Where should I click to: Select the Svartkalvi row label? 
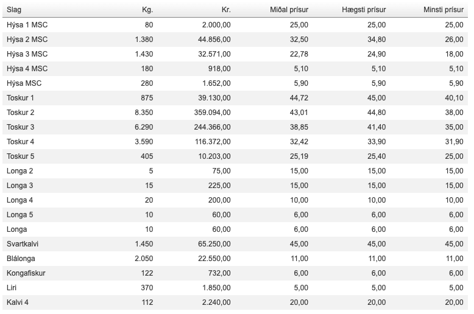23,244
